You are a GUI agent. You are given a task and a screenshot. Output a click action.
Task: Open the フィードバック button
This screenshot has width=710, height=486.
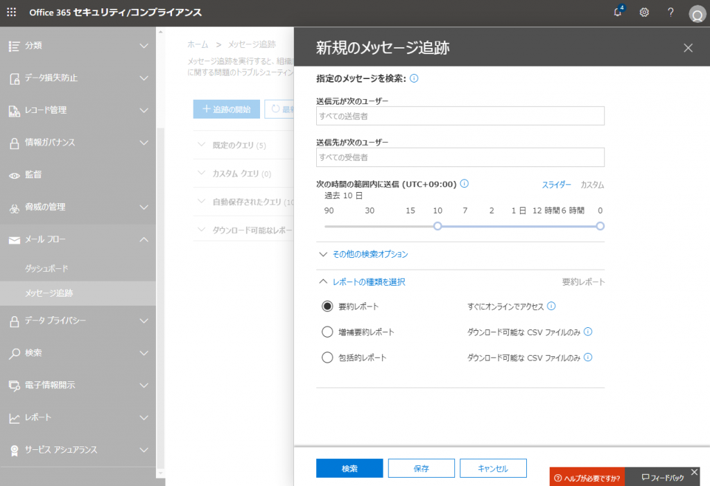tap(663, 478)
